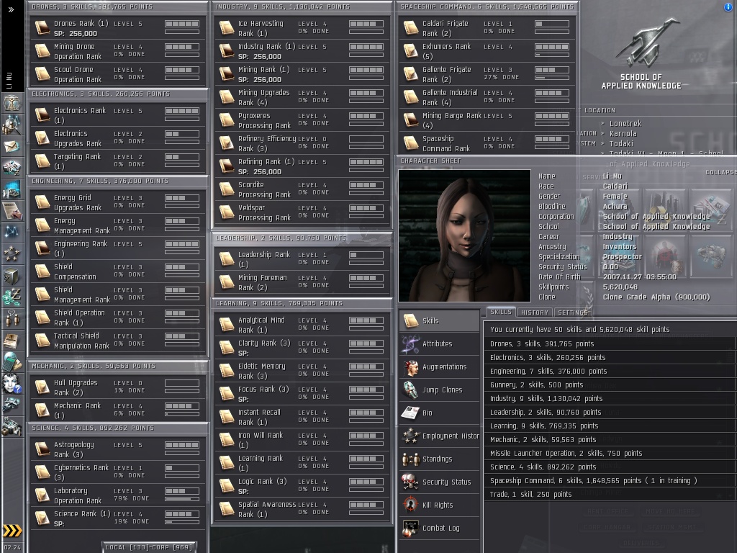
Task: Collapse the Drones skill group header
Action: (117, 6)
